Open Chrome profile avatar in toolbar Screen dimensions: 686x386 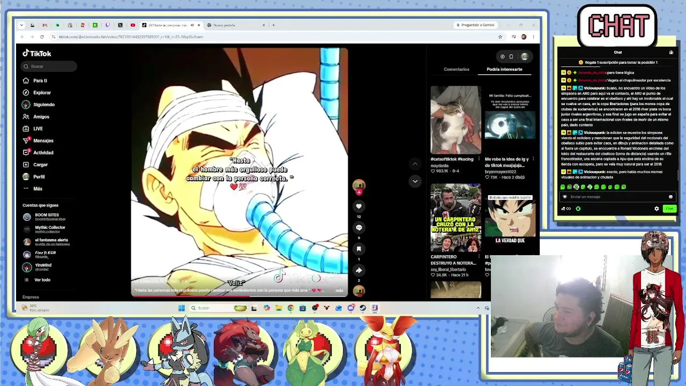coord(524,37)
